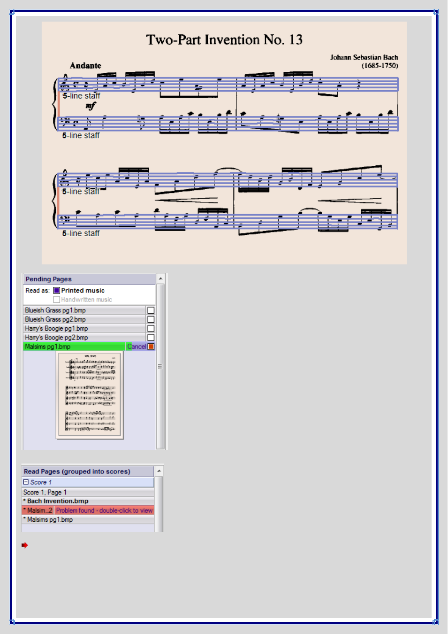The height and width of the screenshot is (634, 448).
Task: Tick the Handwritten music checkbox
Action: 57,300
